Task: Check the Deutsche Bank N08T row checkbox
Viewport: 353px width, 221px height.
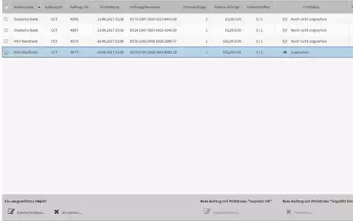Action: [6, 30]
